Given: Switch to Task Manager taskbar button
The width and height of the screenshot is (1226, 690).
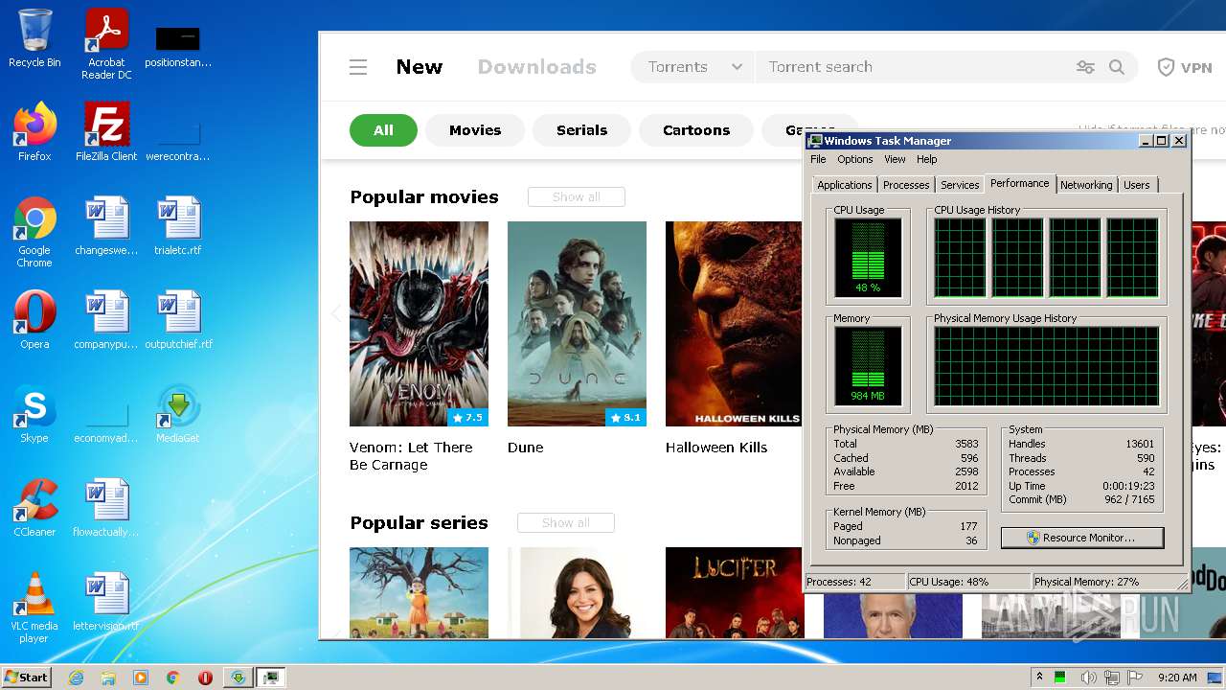Looking at the screenshot, I should tap(271, 678).
